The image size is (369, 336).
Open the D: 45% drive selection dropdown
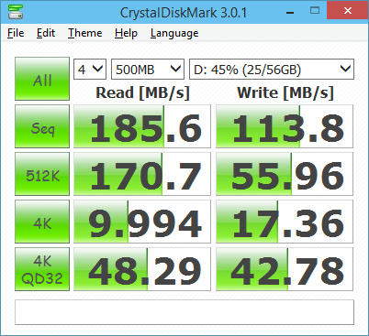tap(272, 70)
